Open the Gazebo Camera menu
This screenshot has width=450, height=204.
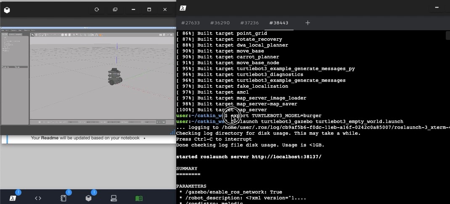pyautogui.click(x=13, y=30)
